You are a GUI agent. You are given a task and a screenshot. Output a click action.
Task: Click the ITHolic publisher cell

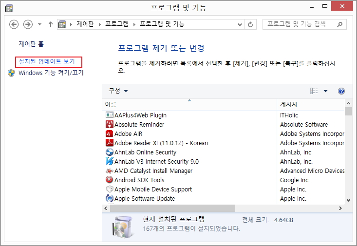pyautogui.click(x=289, y=115)
